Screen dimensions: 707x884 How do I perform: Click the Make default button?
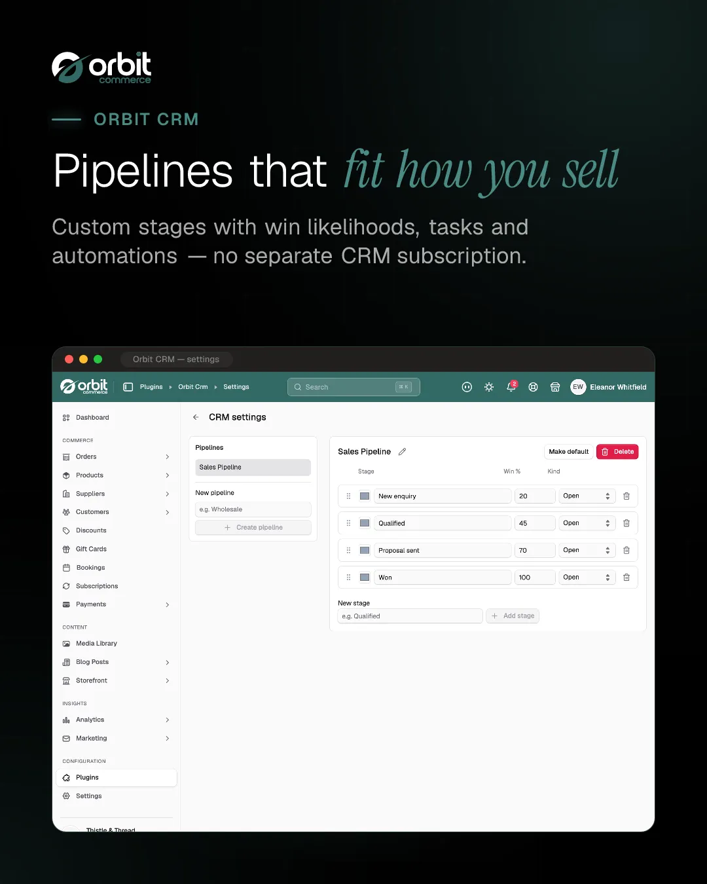[569, 452]
